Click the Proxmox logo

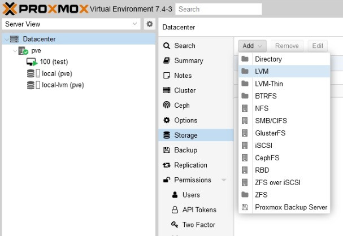point(46,9)
